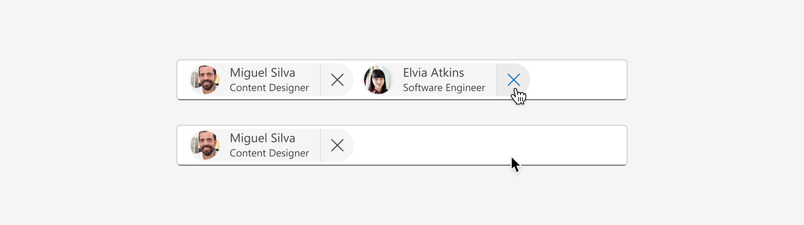Click the black arrow cursor graphic

(515, 165)
